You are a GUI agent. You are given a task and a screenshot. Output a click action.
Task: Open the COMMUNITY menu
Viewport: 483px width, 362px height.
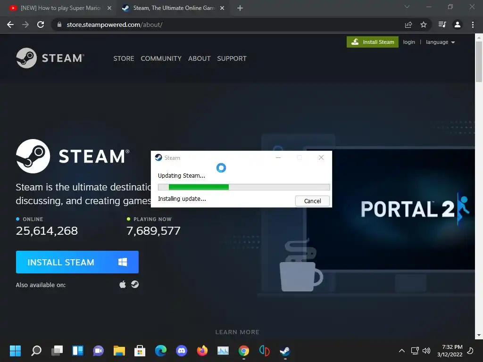point(161,58)
